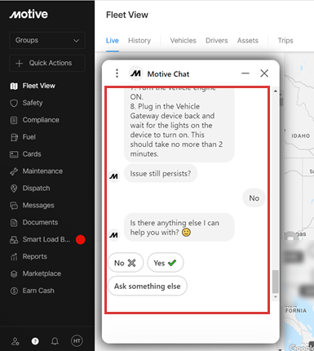Click the Fleet View page heading

[x=127, y=15]
